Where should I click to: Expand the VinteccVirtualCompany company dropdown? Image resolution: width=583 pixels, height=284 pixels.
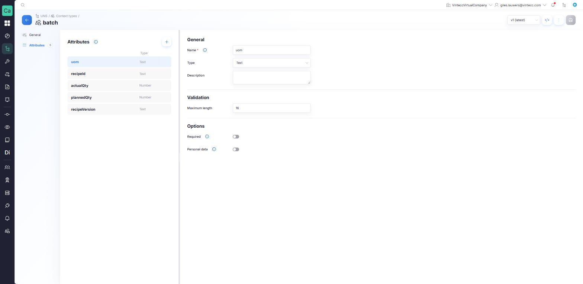(x=469, y=5)
